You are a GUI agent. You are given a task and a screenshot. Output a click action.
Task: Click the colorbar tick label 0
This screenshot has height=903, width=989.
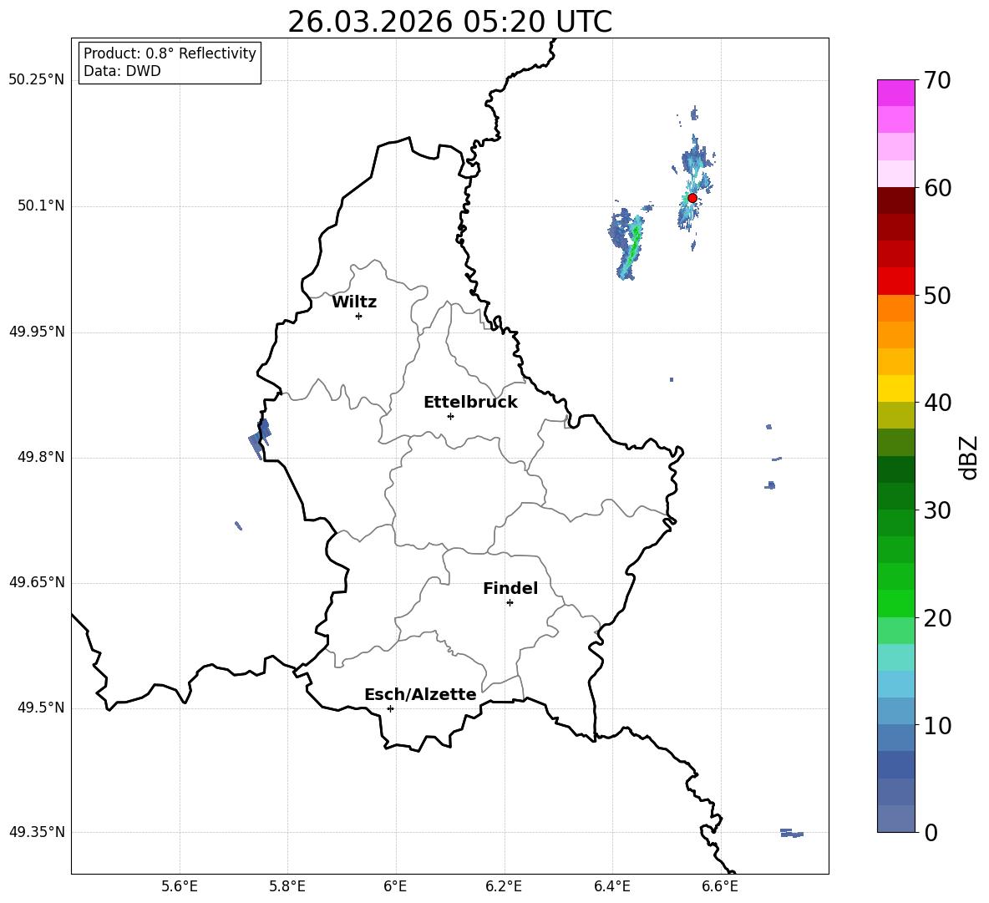click(x=931, y=833)
